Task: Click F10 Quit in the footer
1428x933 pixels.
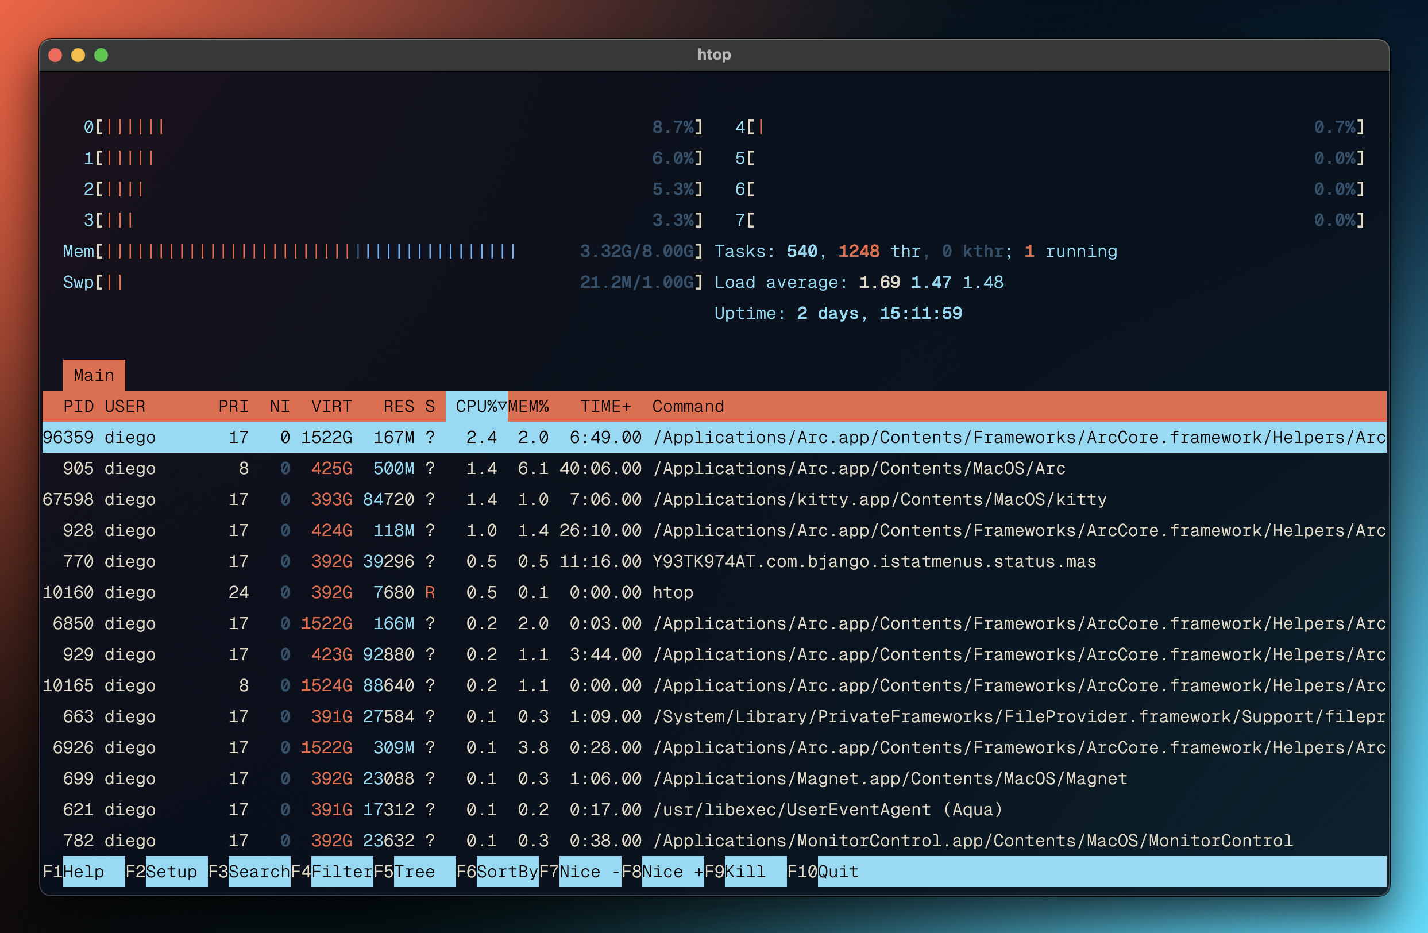Action: coord(837,871)
